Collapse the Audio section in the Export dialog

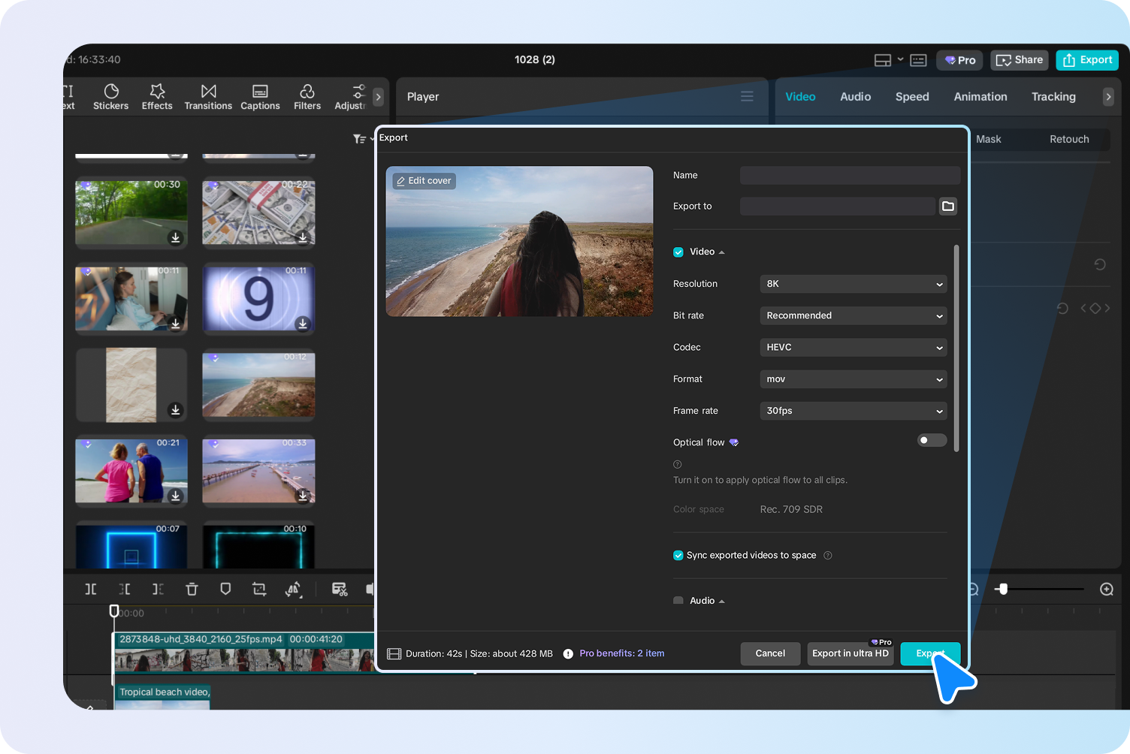pyautogui.click(x=721, y=600)
